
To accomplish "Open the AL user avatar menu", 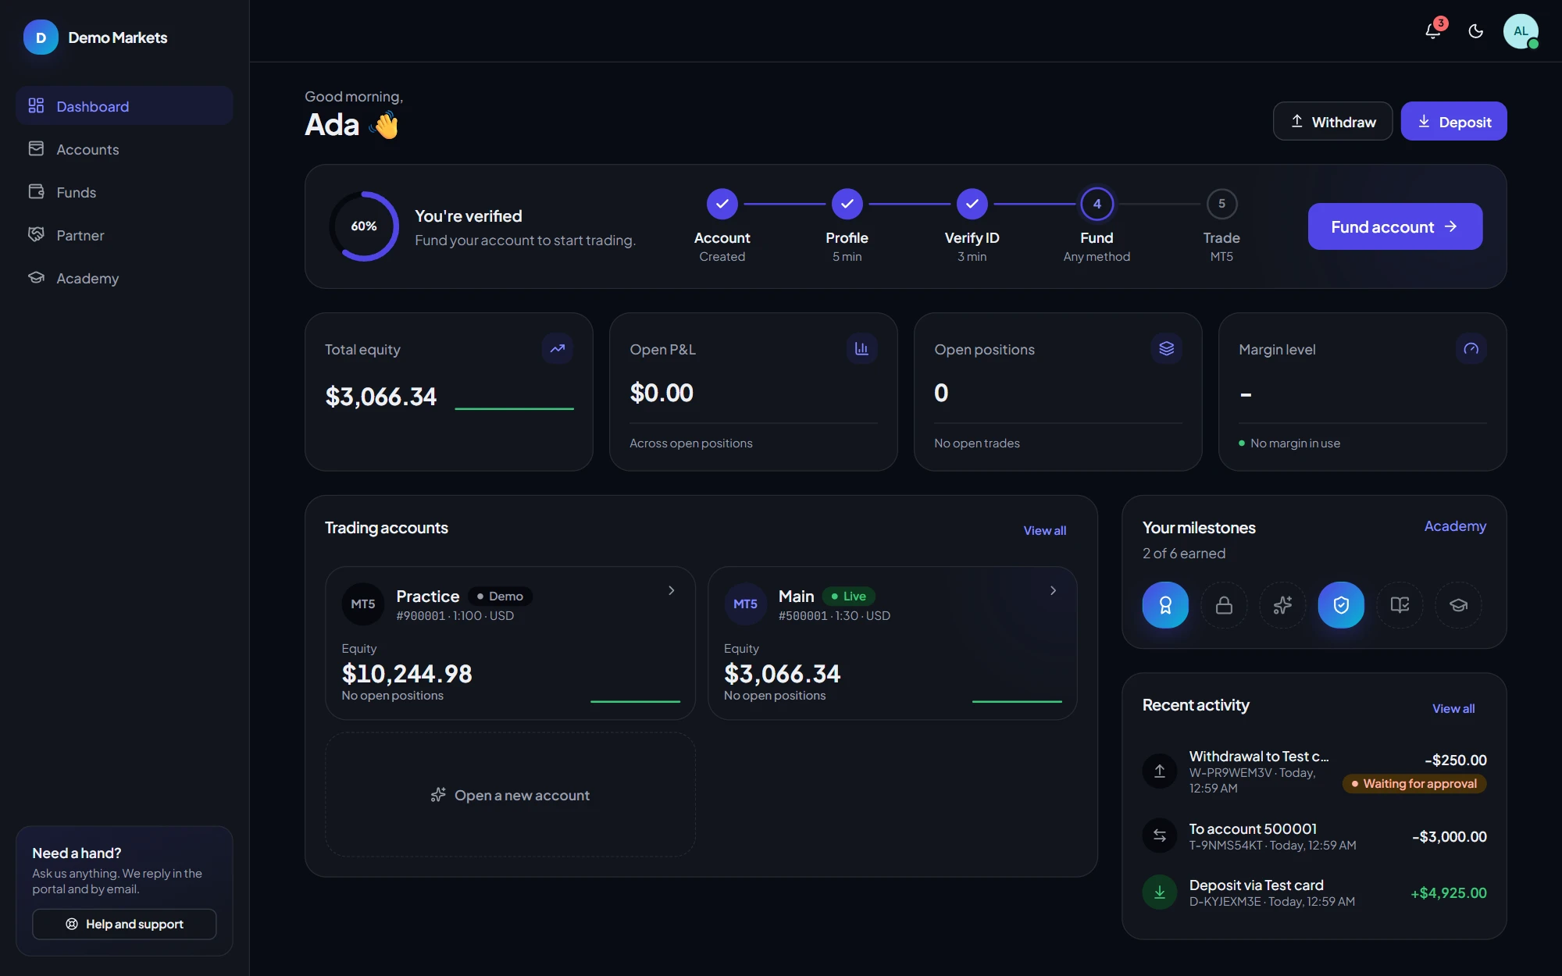I will pos(1521,31).
